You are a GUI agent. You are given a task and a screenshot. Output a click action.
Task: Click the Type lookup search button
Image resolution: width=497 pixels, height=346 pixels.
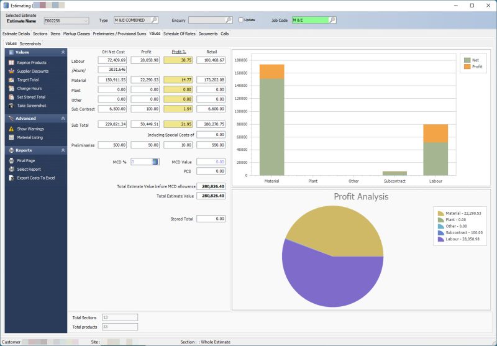tap(154, 20)
